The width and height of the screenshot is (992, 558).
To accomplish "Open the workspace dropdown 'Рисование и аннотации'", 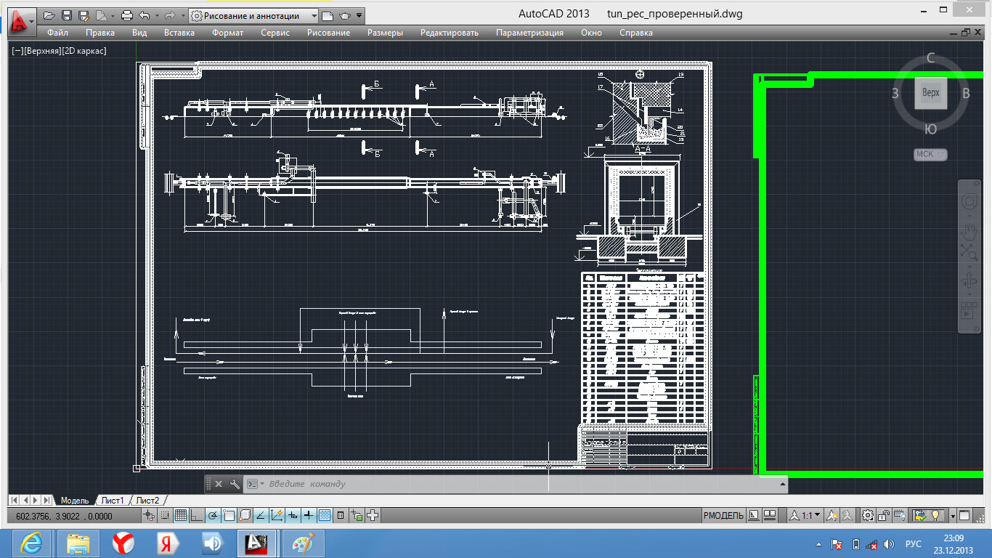I will (x=253, y=15).
